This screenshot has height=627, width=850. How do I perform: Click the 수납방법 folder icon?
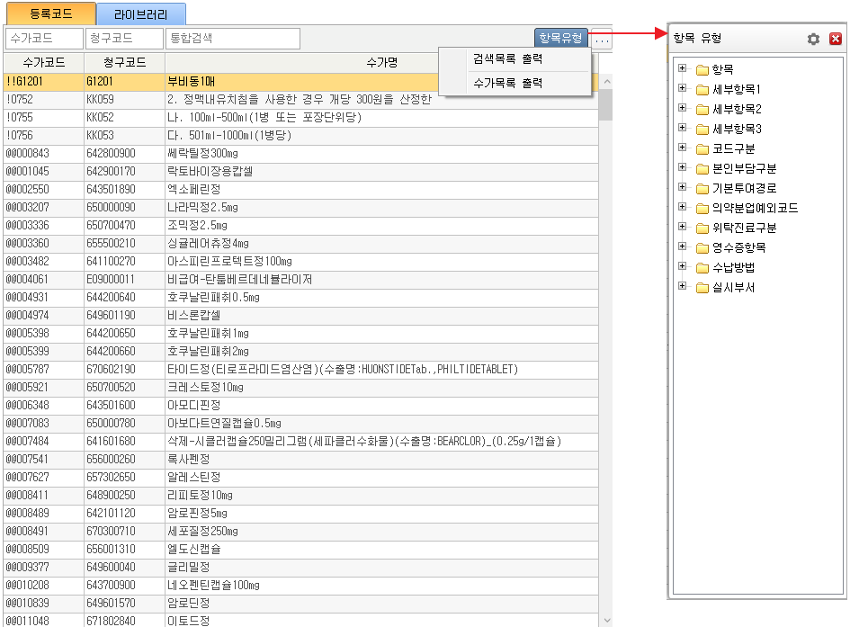(x=702, y=268)
